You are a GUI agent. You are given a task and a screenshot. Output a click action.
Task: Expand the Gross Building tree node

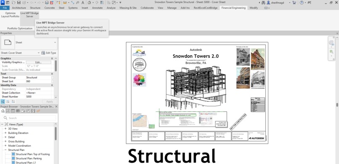click(x=5, y=142)
